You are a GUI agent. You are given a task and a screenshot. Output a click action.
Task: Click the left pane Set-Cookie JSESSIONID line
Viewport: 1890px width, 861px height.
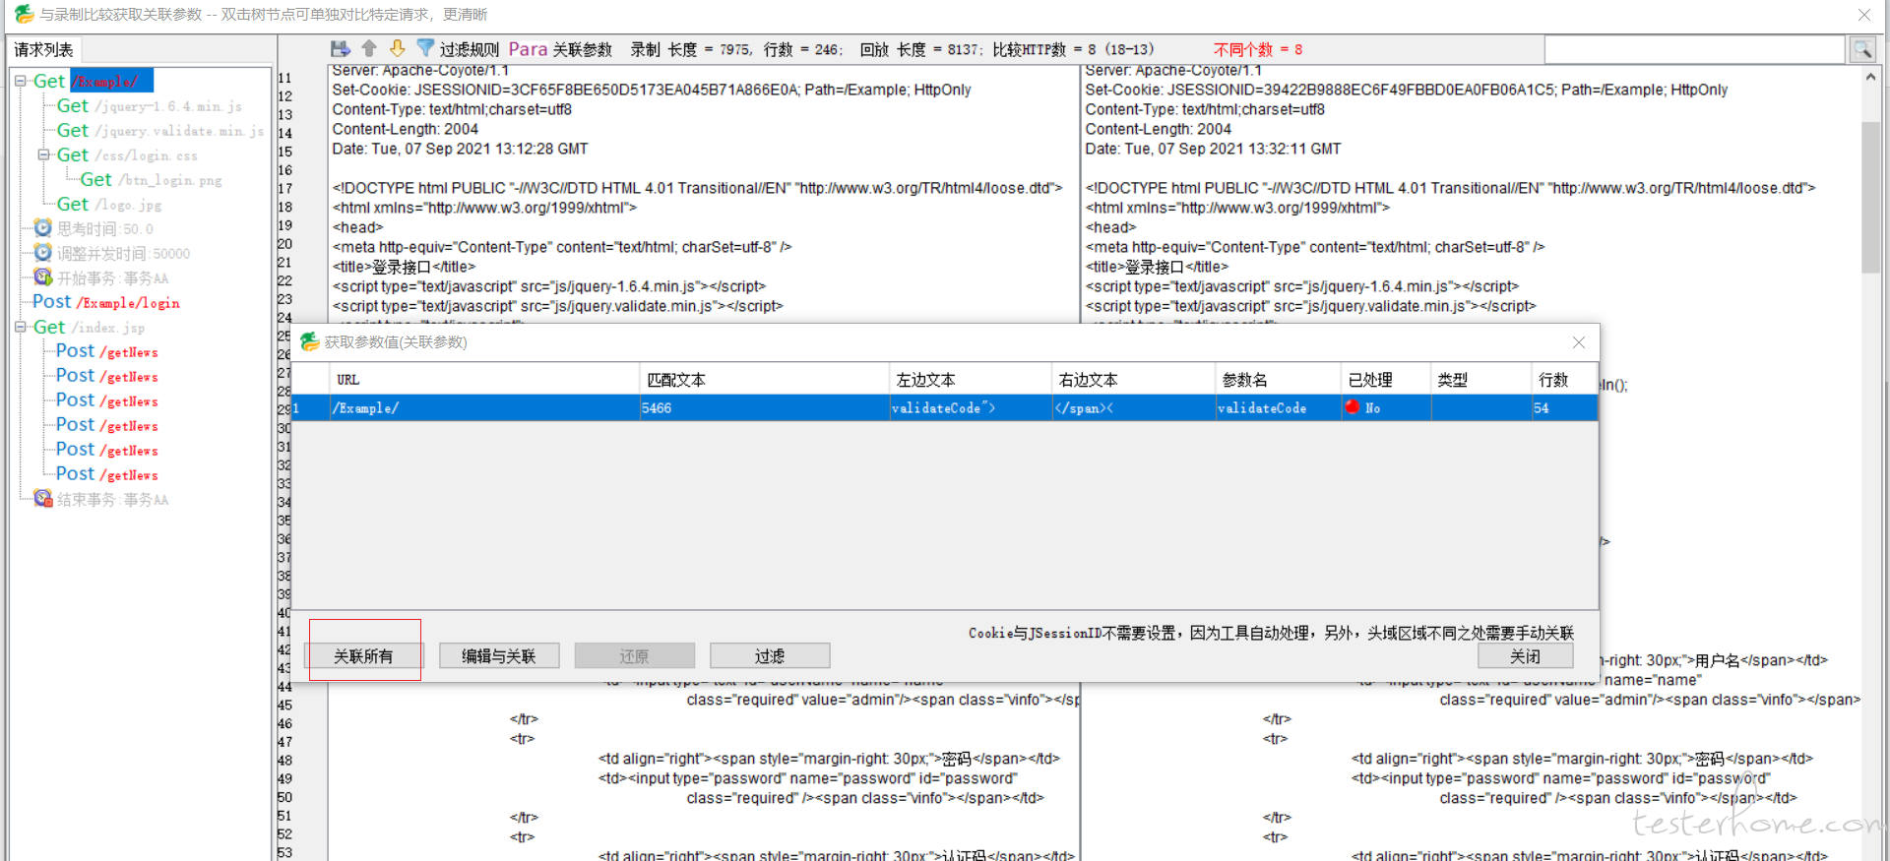click(x=652, y=90)
